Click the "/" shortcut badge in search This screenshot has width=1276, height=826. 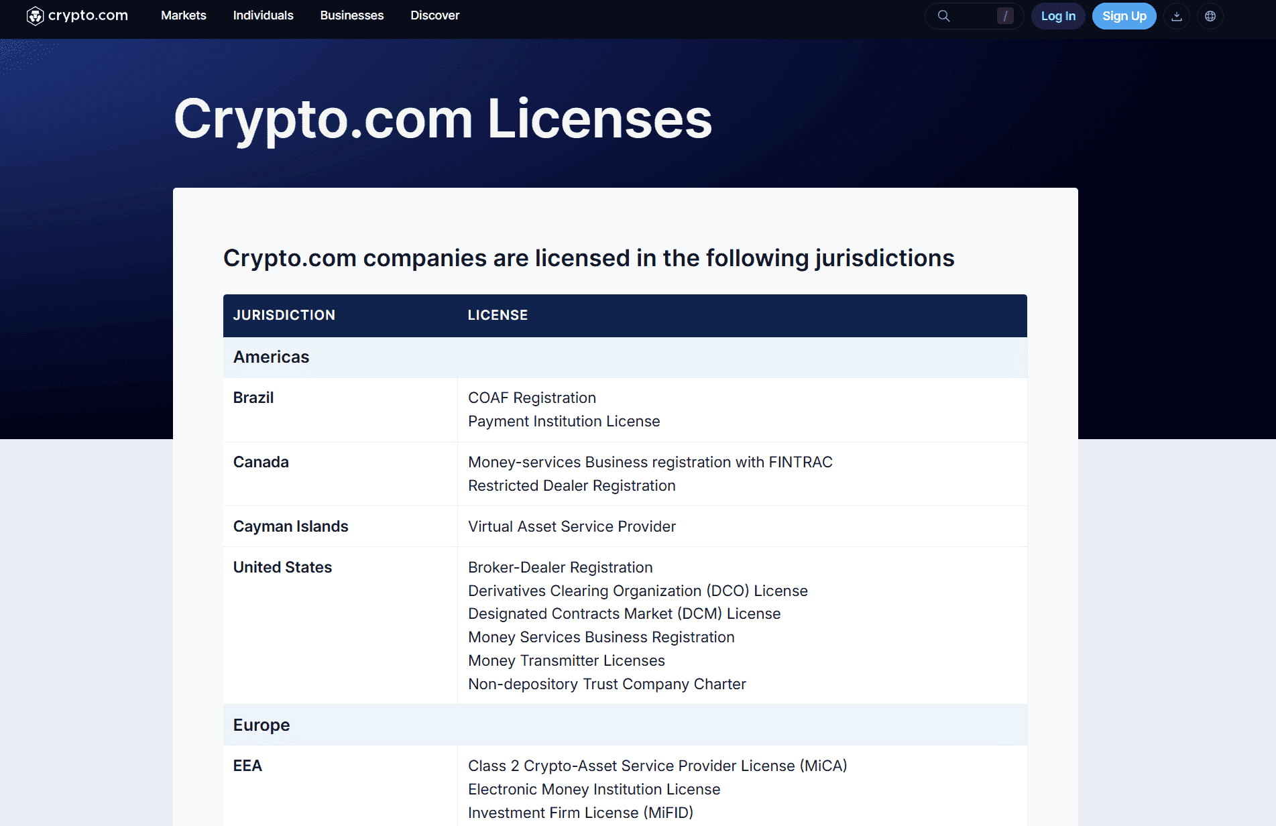click(x=1004, y=15)
